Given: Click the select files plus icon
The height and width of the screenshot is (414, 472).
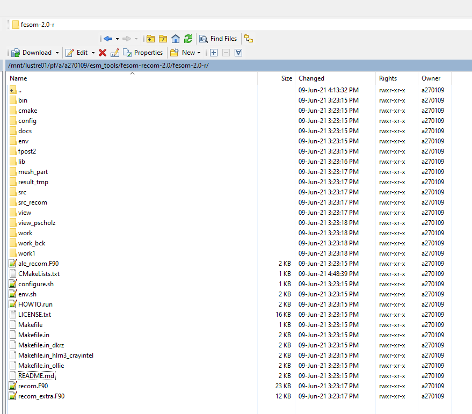Looking at the screenshot, I should 213,52.
